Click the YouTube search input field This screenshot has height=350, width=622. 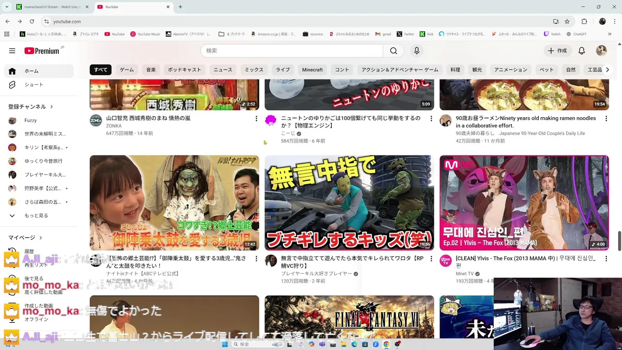pyautogui.click(x=292, y=51)
